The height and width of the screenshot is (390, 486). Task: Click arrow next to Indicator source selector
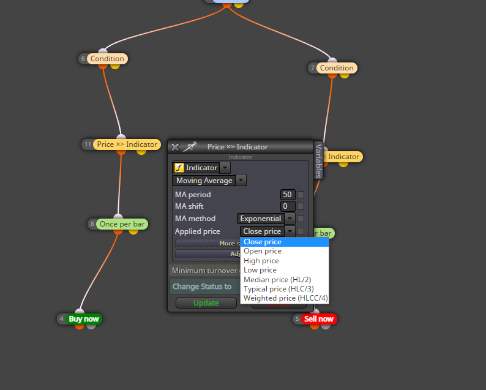225,168
